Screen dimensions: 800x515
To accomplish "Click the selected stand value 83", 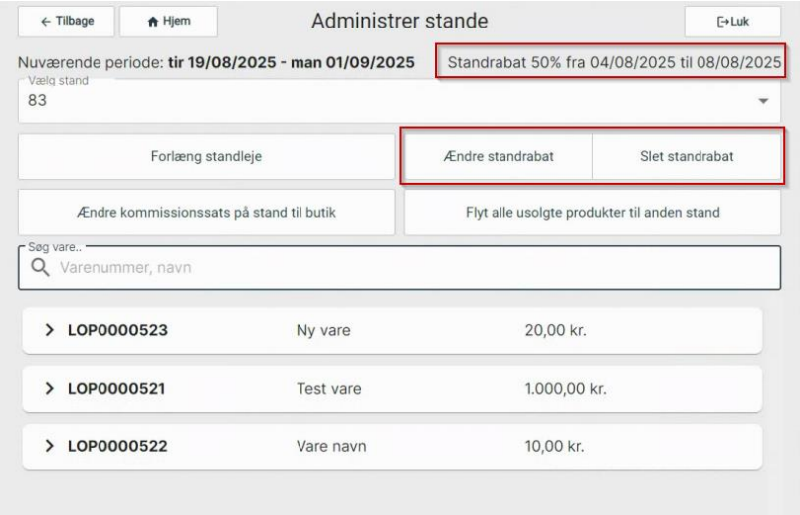I will coord(37,101).
